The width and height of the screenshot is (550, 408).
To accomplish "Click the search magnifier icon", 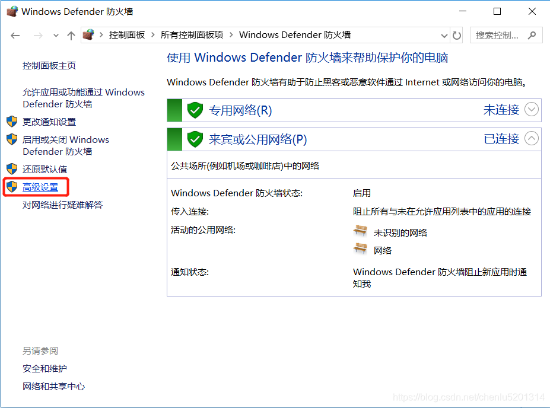I will 532,35.
